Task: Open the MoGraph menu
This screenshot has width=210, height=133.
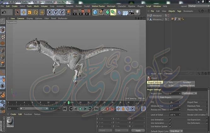Action: [111, 6]
